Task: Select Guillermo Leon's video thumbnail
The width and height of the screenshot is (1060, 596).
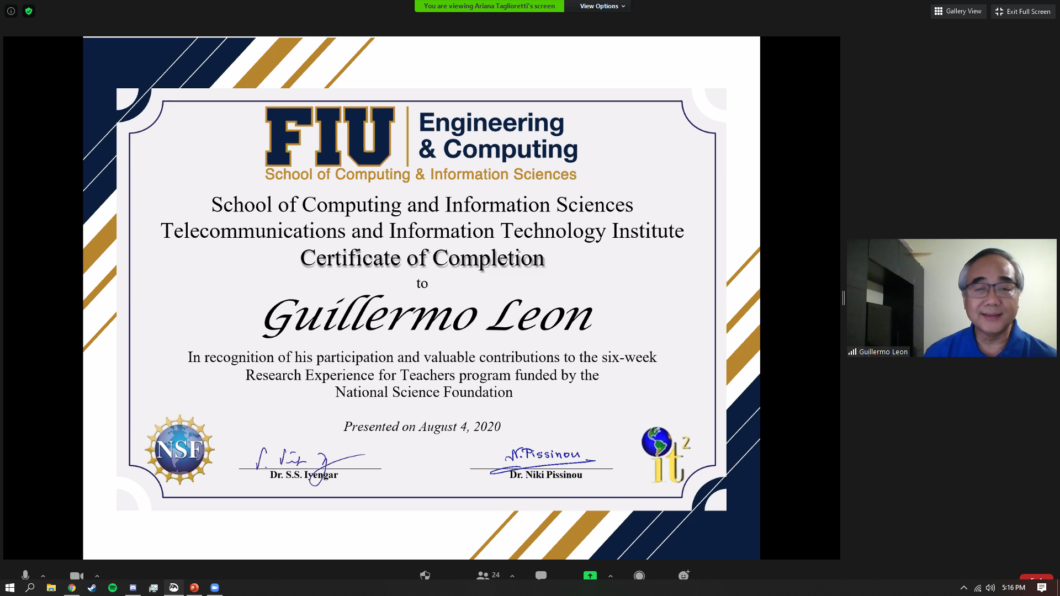Action: [x=951, y=298]
